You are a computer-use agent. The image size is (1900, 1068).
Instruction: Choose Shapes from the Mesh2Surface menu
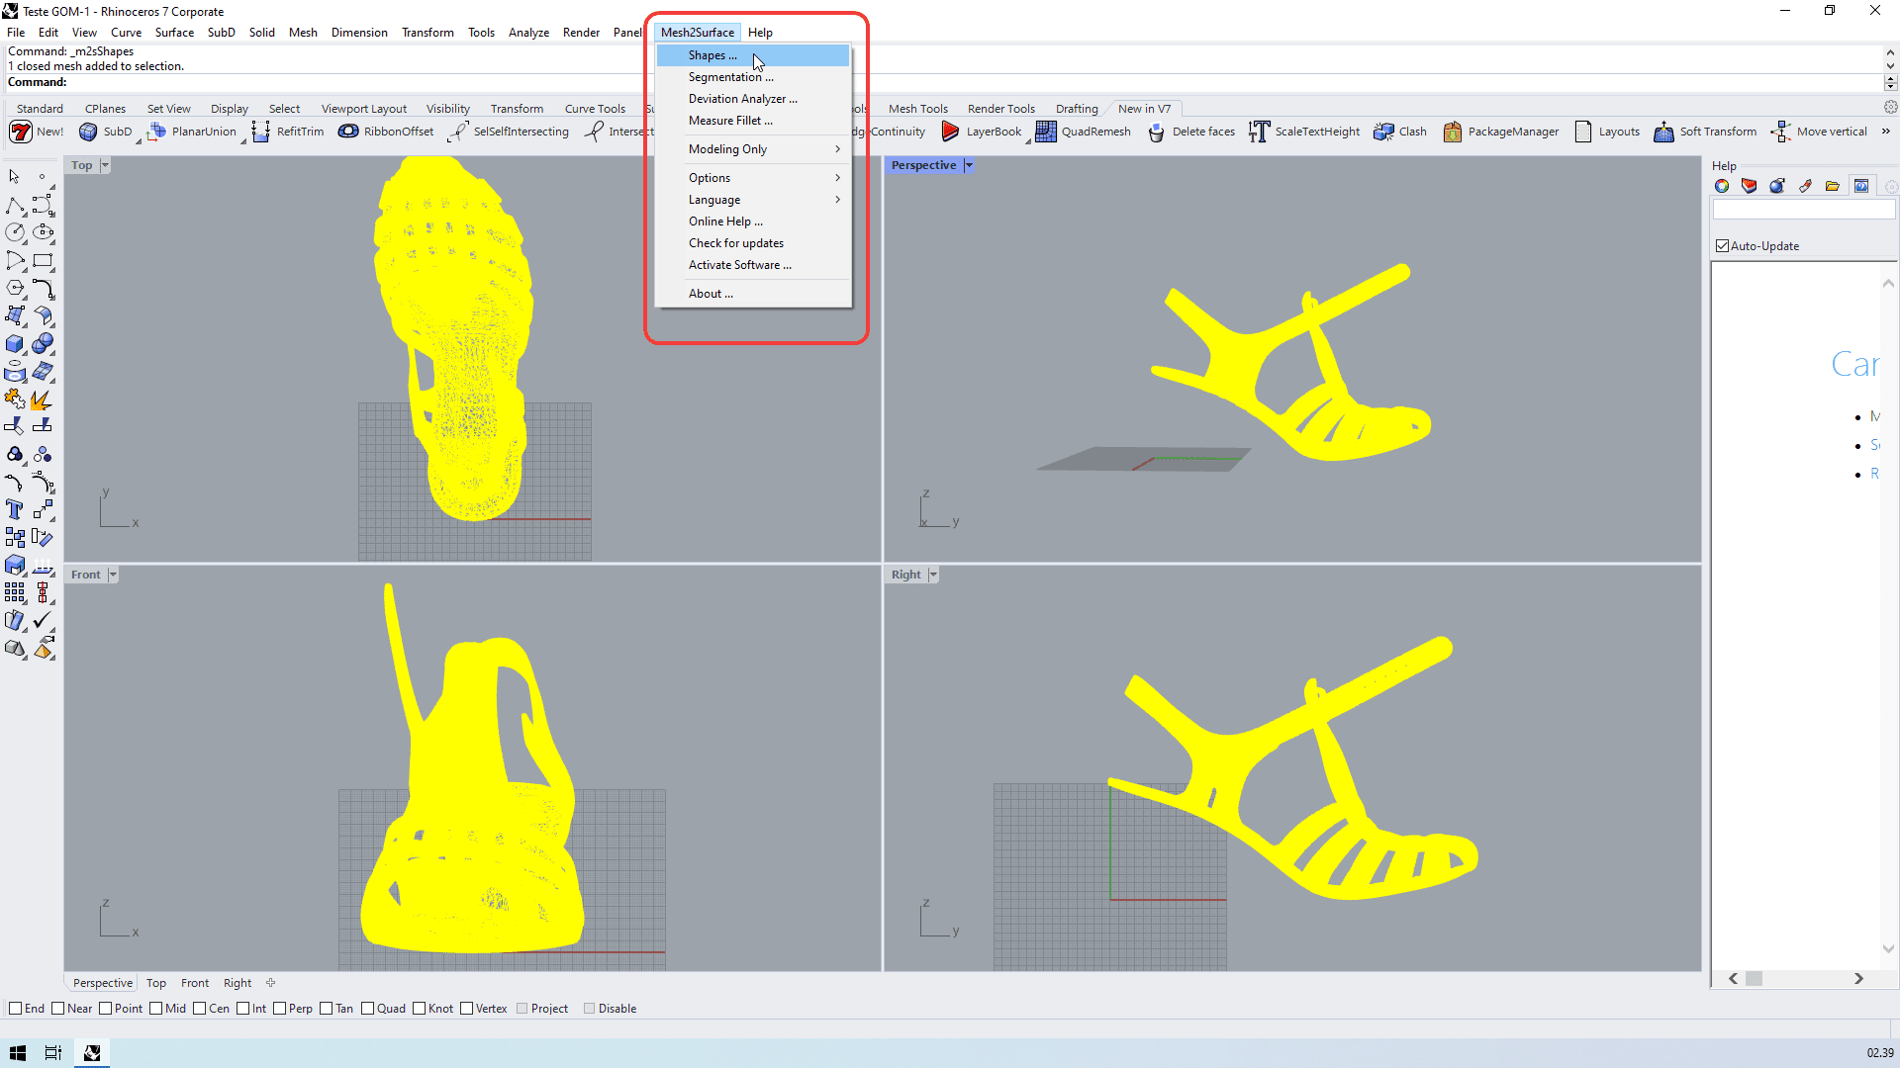[711, 54]
